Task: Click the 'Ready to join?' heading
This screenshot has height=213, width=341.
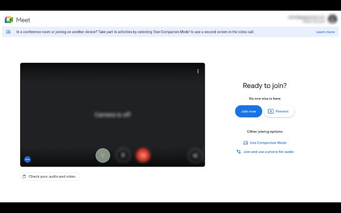Action: (265, 85)
